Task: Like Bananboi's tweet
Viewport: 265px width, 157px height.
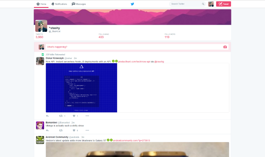Action: [74, 131]
